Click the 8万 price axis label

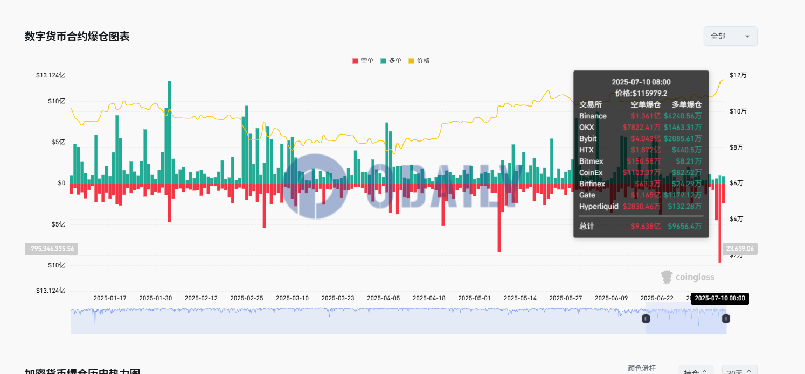[x=736, y=147]
